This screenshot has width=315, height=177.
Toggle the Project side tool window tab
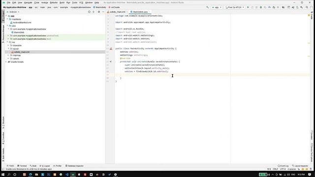3,16
